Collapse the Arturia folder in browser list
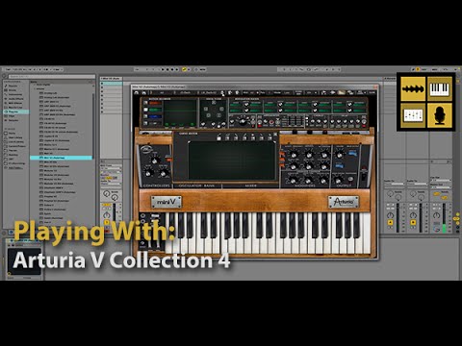This screenshot has height=346, width=462. (x=36, y=88)
